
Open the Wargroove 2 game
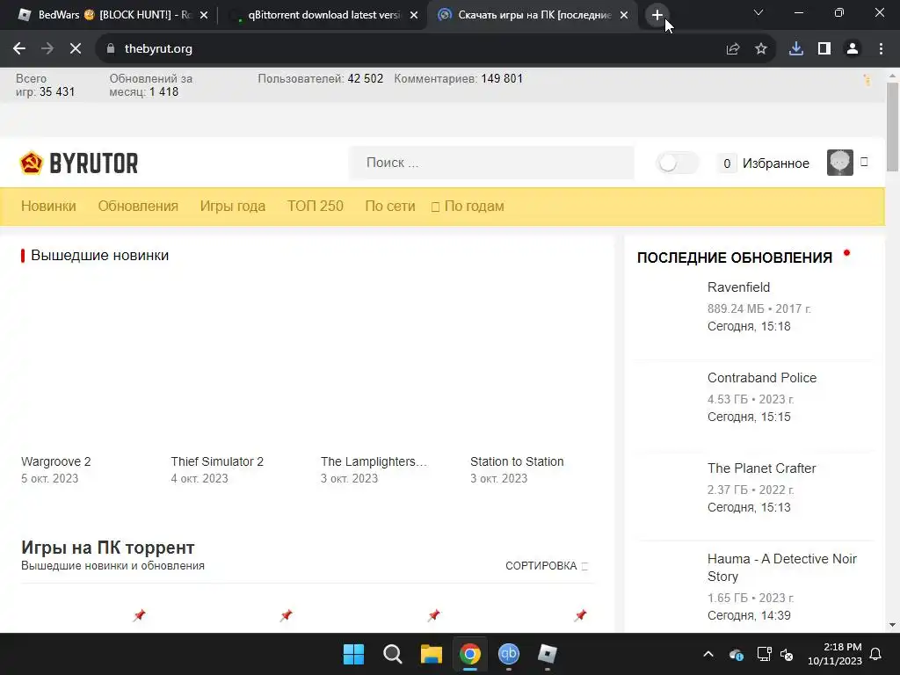tap(55, 461)
